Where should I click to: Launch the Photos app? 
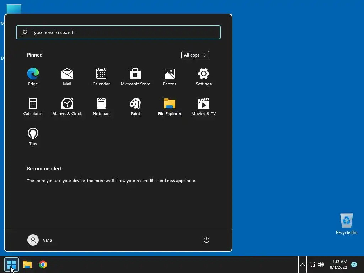point(170,77)
